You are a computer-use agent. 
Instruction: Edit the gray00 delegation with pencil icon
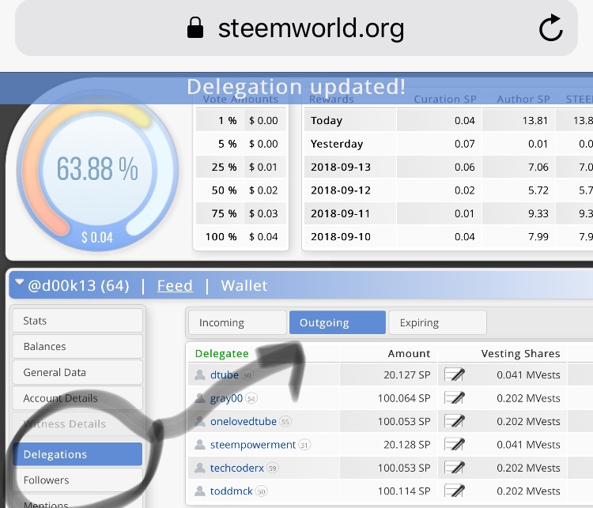455,398
